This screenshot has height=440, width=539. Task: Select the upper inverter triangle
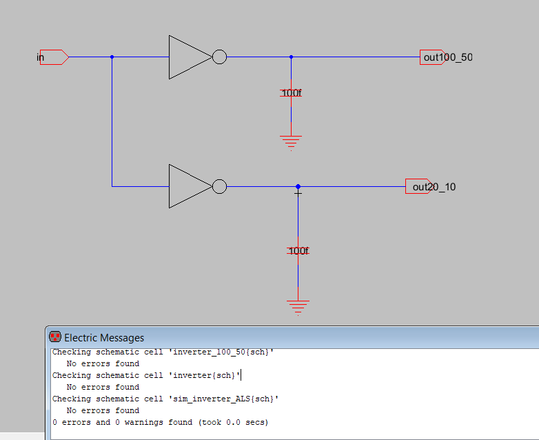[187, 57]
